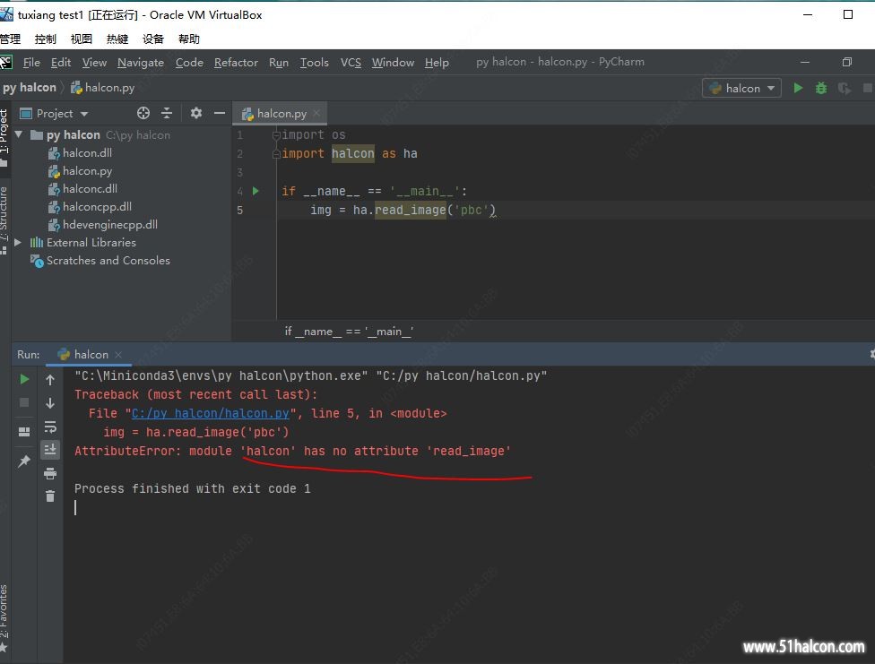Jump up the stack trace arrow
Viewport: 875px width, 664px height.
pos(50,380)
